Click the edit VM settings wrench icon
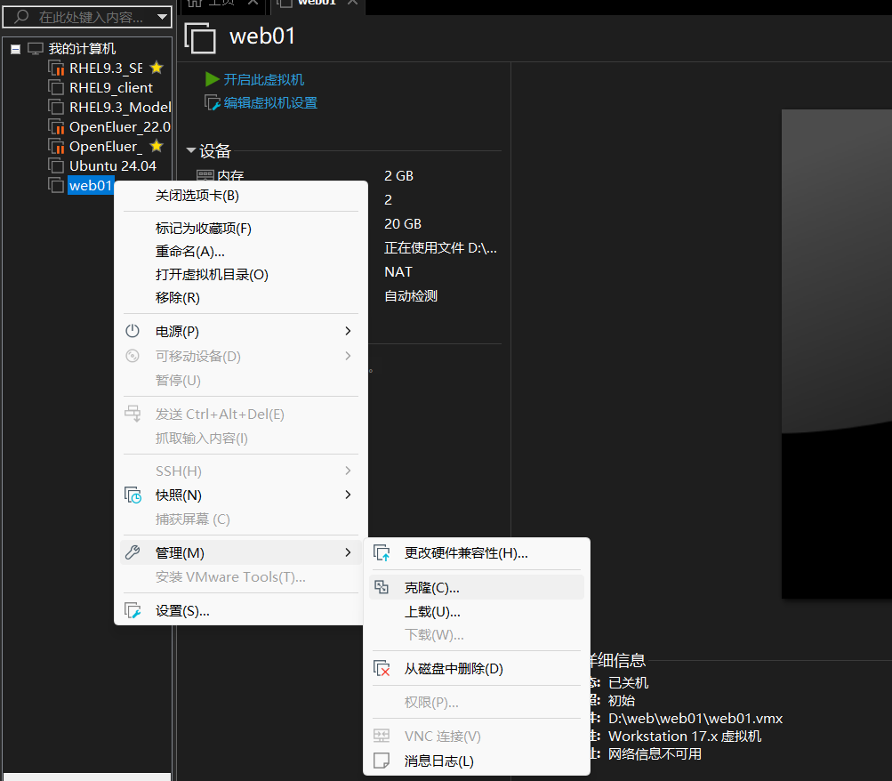Viewport: 892px width, 781px height. coord(213,103)
